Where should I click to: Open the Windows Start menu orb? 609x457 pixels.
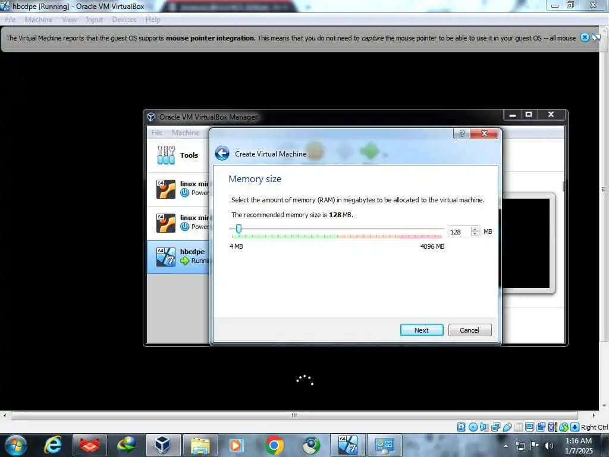click(15, 445)
